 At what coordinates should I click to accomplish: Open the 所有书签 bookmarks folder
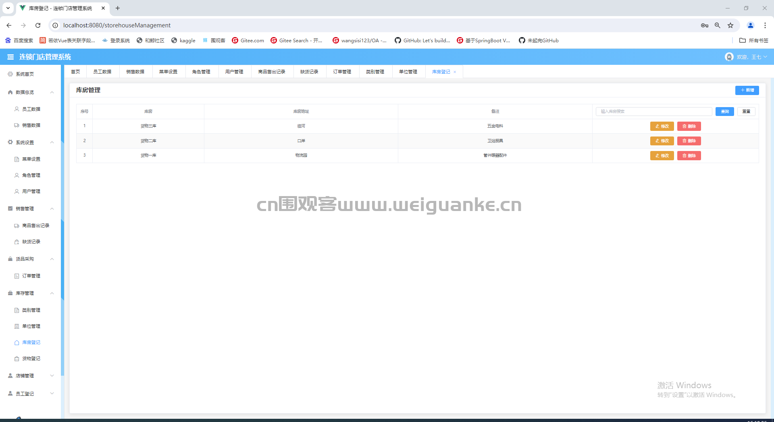pyautogui.click(x=754, y=40)
